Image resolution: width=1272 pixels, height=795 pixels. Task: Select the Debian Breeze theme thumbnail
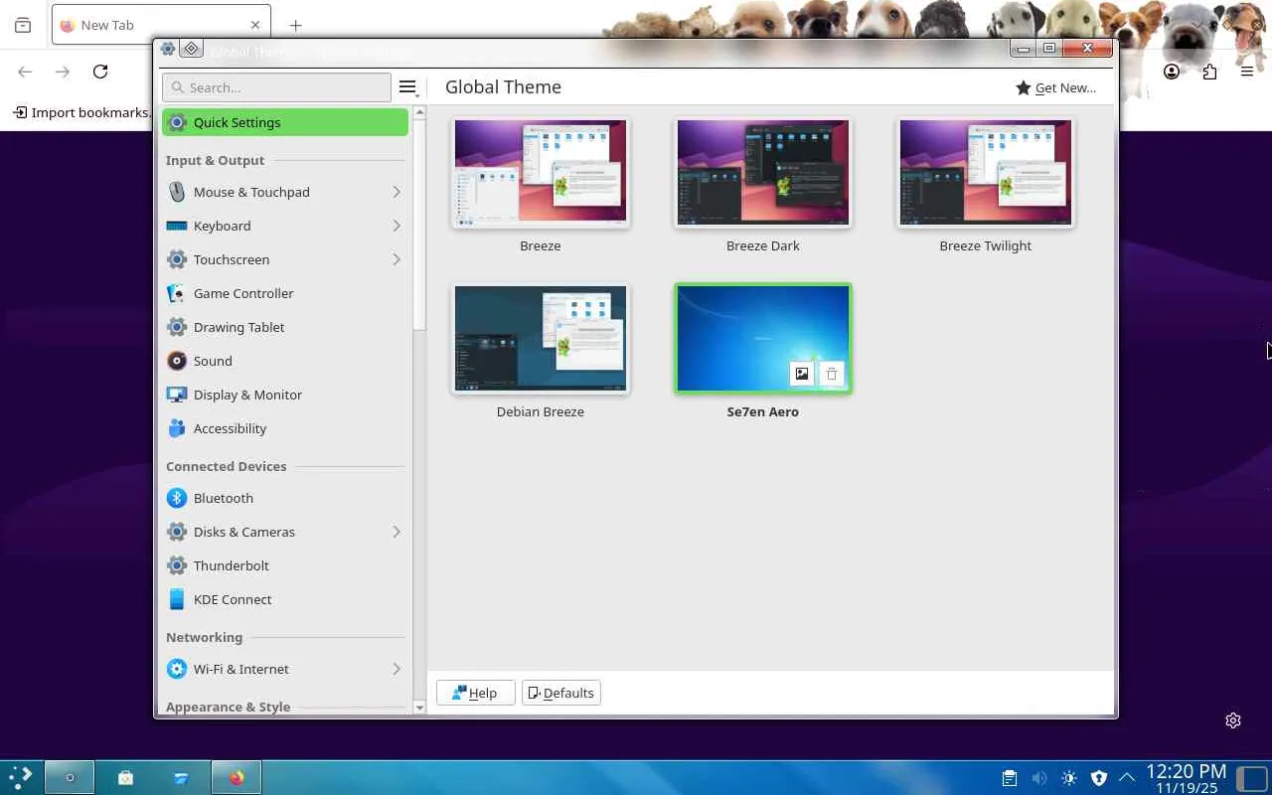[x=541, y=339]
